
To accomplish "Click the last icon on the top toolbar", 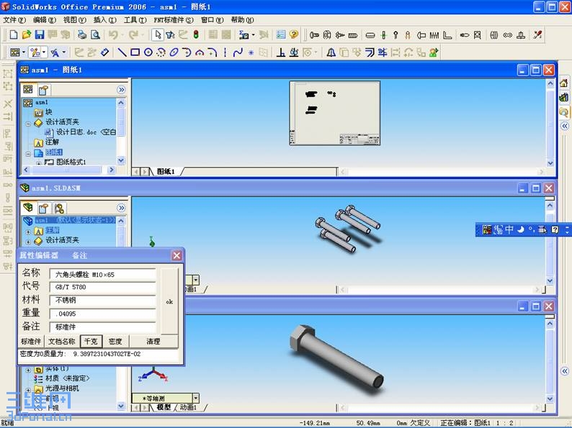I will (537, 35).
